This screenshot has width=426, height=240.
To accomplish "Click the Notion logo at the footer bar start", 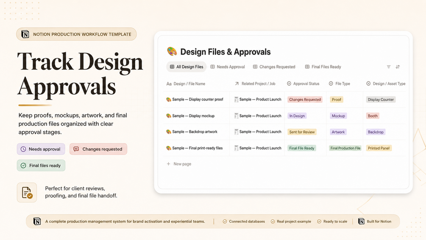I will click(x=37, y=221).
